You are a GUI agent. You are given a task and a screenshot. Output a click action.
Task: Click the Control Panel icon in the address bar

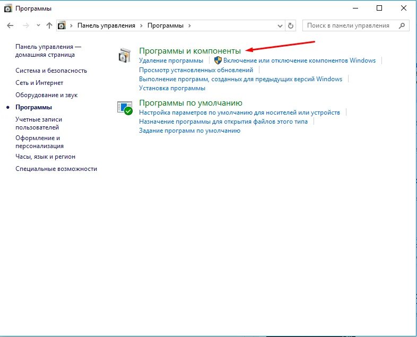pyautogui.click(x=62, y=25)
